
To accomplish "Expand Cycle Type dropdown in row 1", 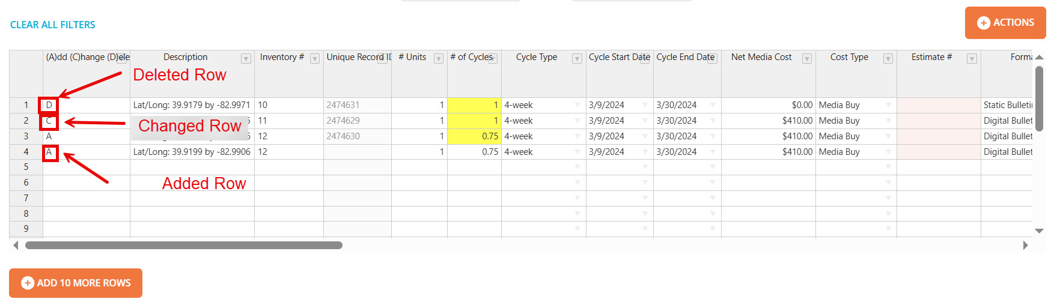I will (577, 105).
